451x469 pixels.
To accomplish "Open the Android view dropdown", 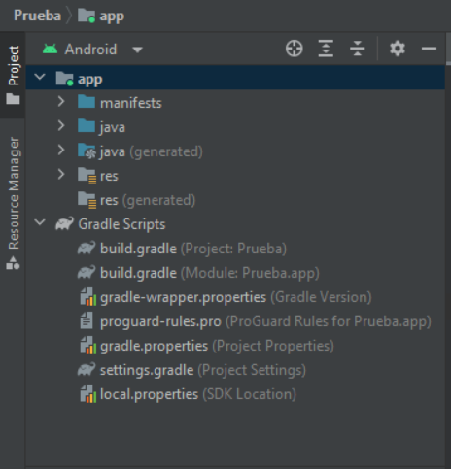I will tap(137, 50).
